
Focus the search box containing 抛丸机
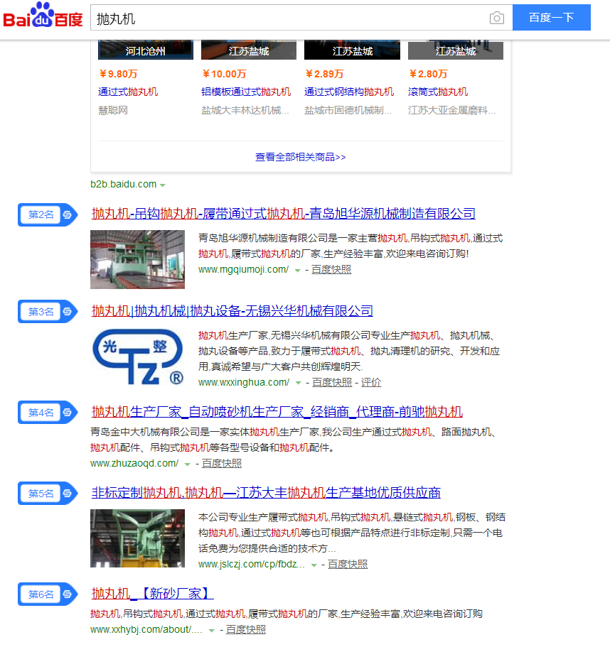coord(289,18)
